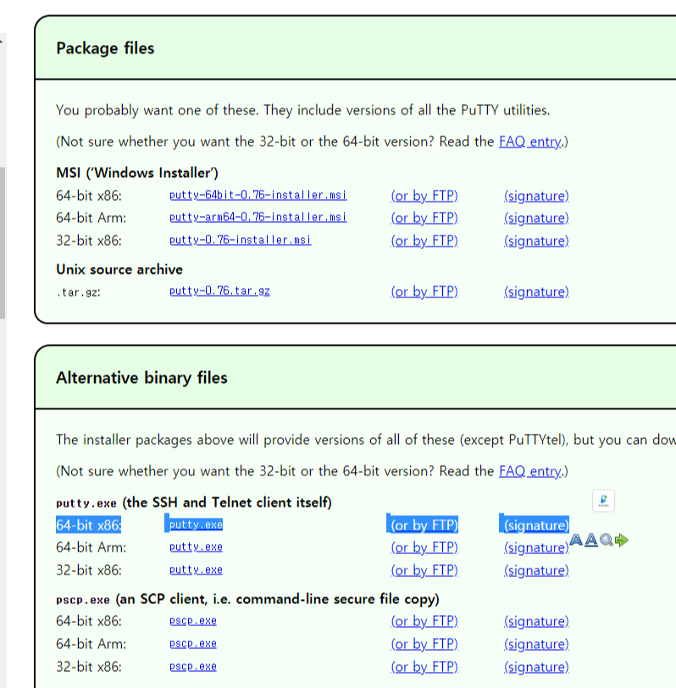
Task: Open the FTP link for 64-bit x86 pscp.exe
Action: (x=424, y=621)
